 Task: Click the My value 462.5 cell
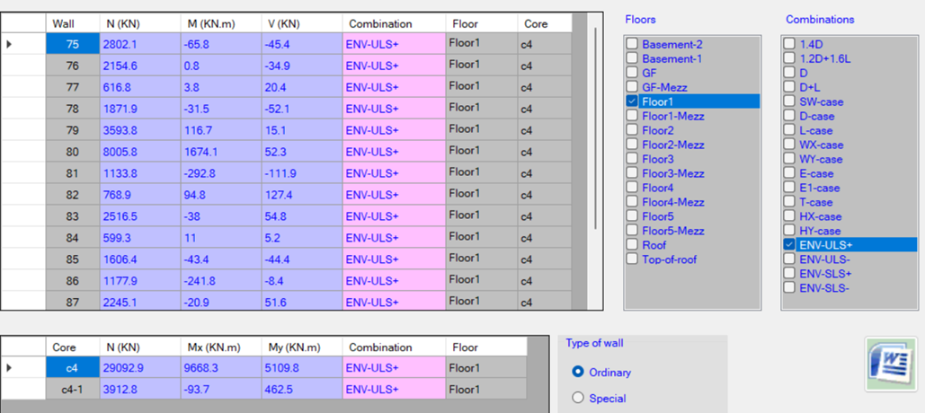coord(302,390)
